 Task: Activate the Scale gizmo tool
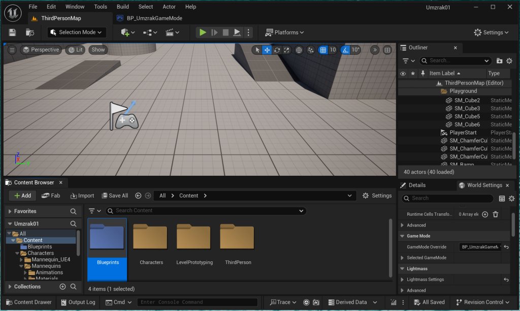[286, 50]
